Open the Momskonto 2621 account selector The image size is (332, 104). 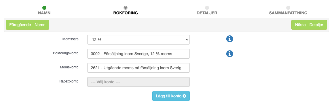click(139, 68)
